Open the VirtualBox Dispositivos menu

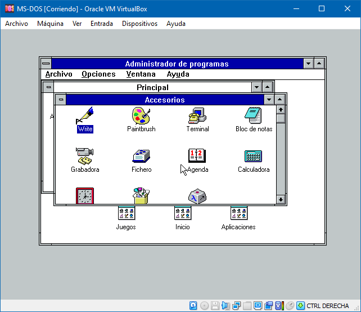coord(139,24)
